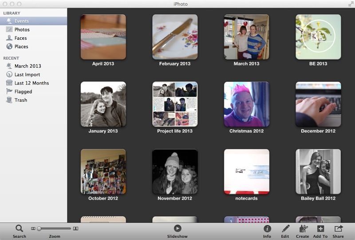This screenshot has height=240, width=355.
Task: Select the BE 2013 event thumbnail
Action: (318, 37)
